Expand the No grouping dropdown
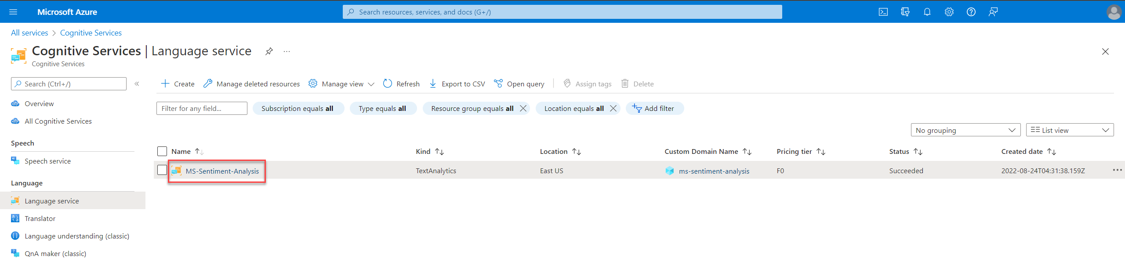The width and height of the screenshot is (1125, 267). 965,130
